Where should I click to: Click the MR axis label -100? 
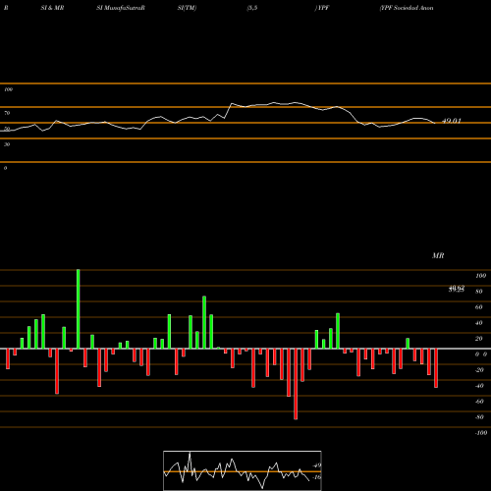pos(481,433)
